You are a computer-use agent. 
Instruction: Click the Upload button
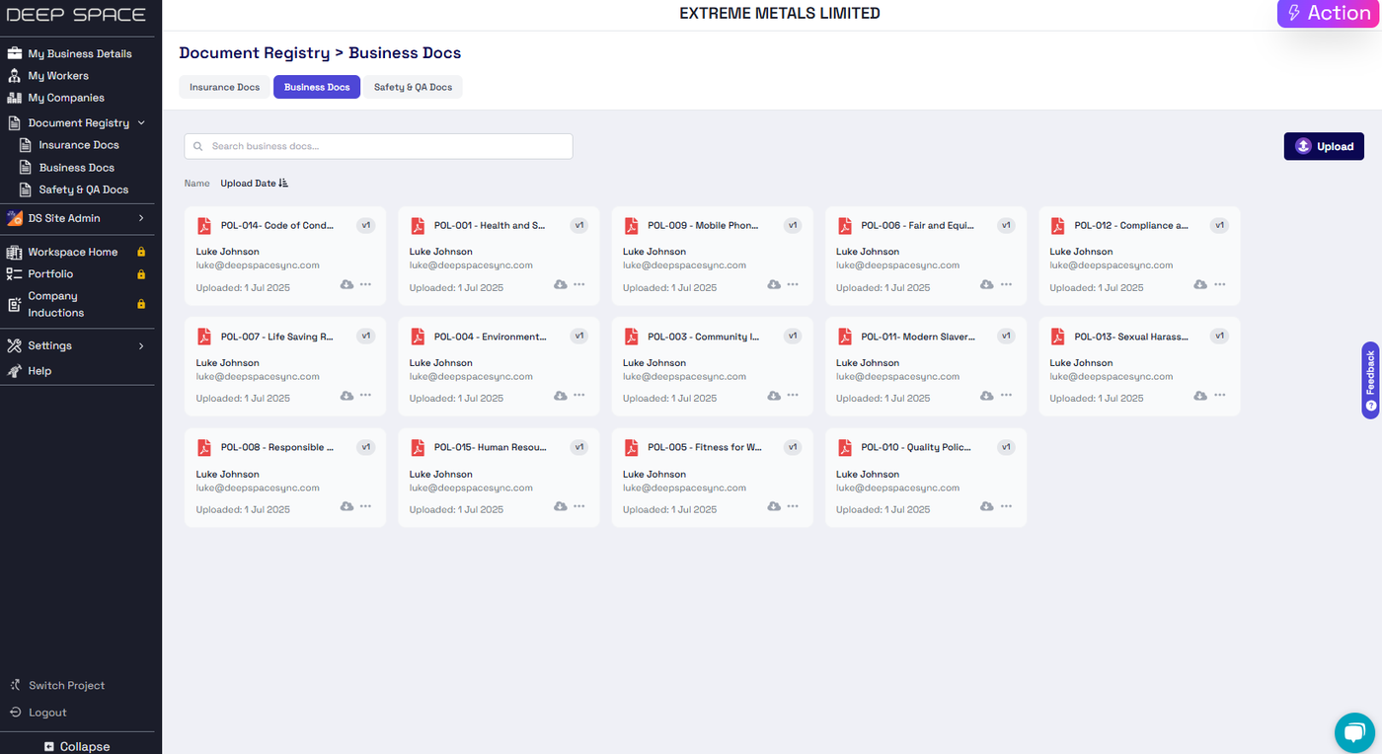tap(1324, 146)
